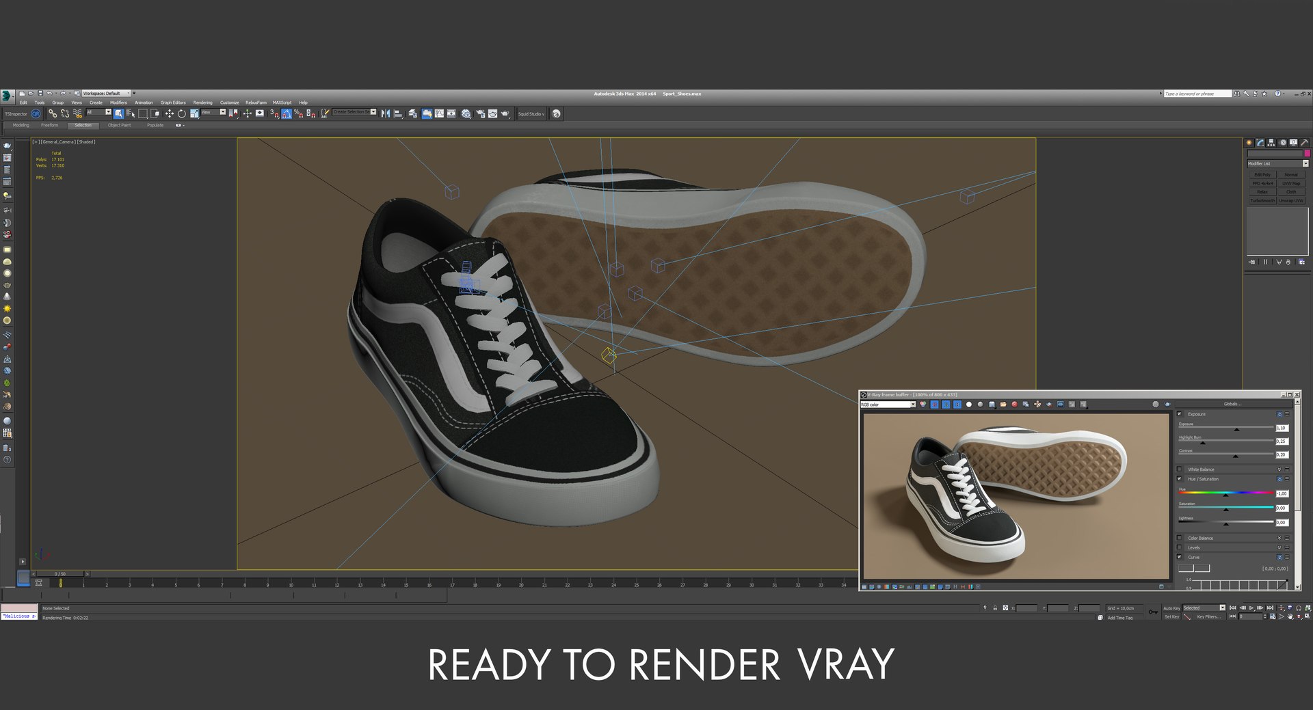Screen dimensions: 1313x710
Task: Click Pin Stack icon under modifier stack
Action: [x=1251, y=262]
